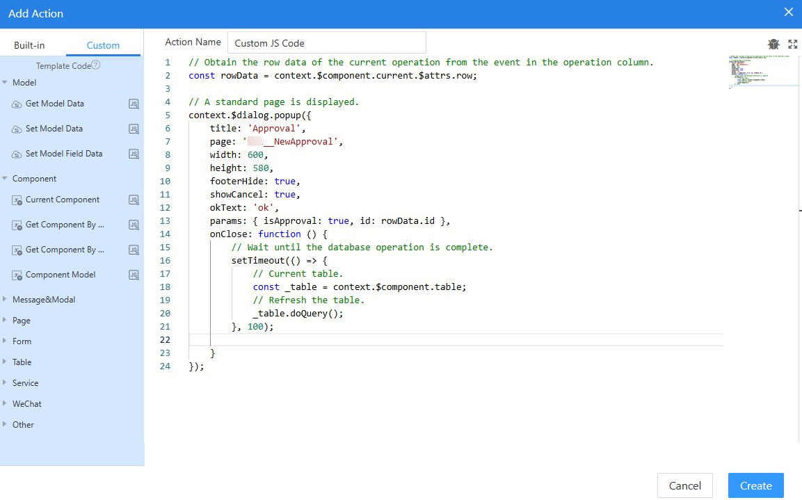
Task: Open the debug bug icon
Action: tap(773, 44)
